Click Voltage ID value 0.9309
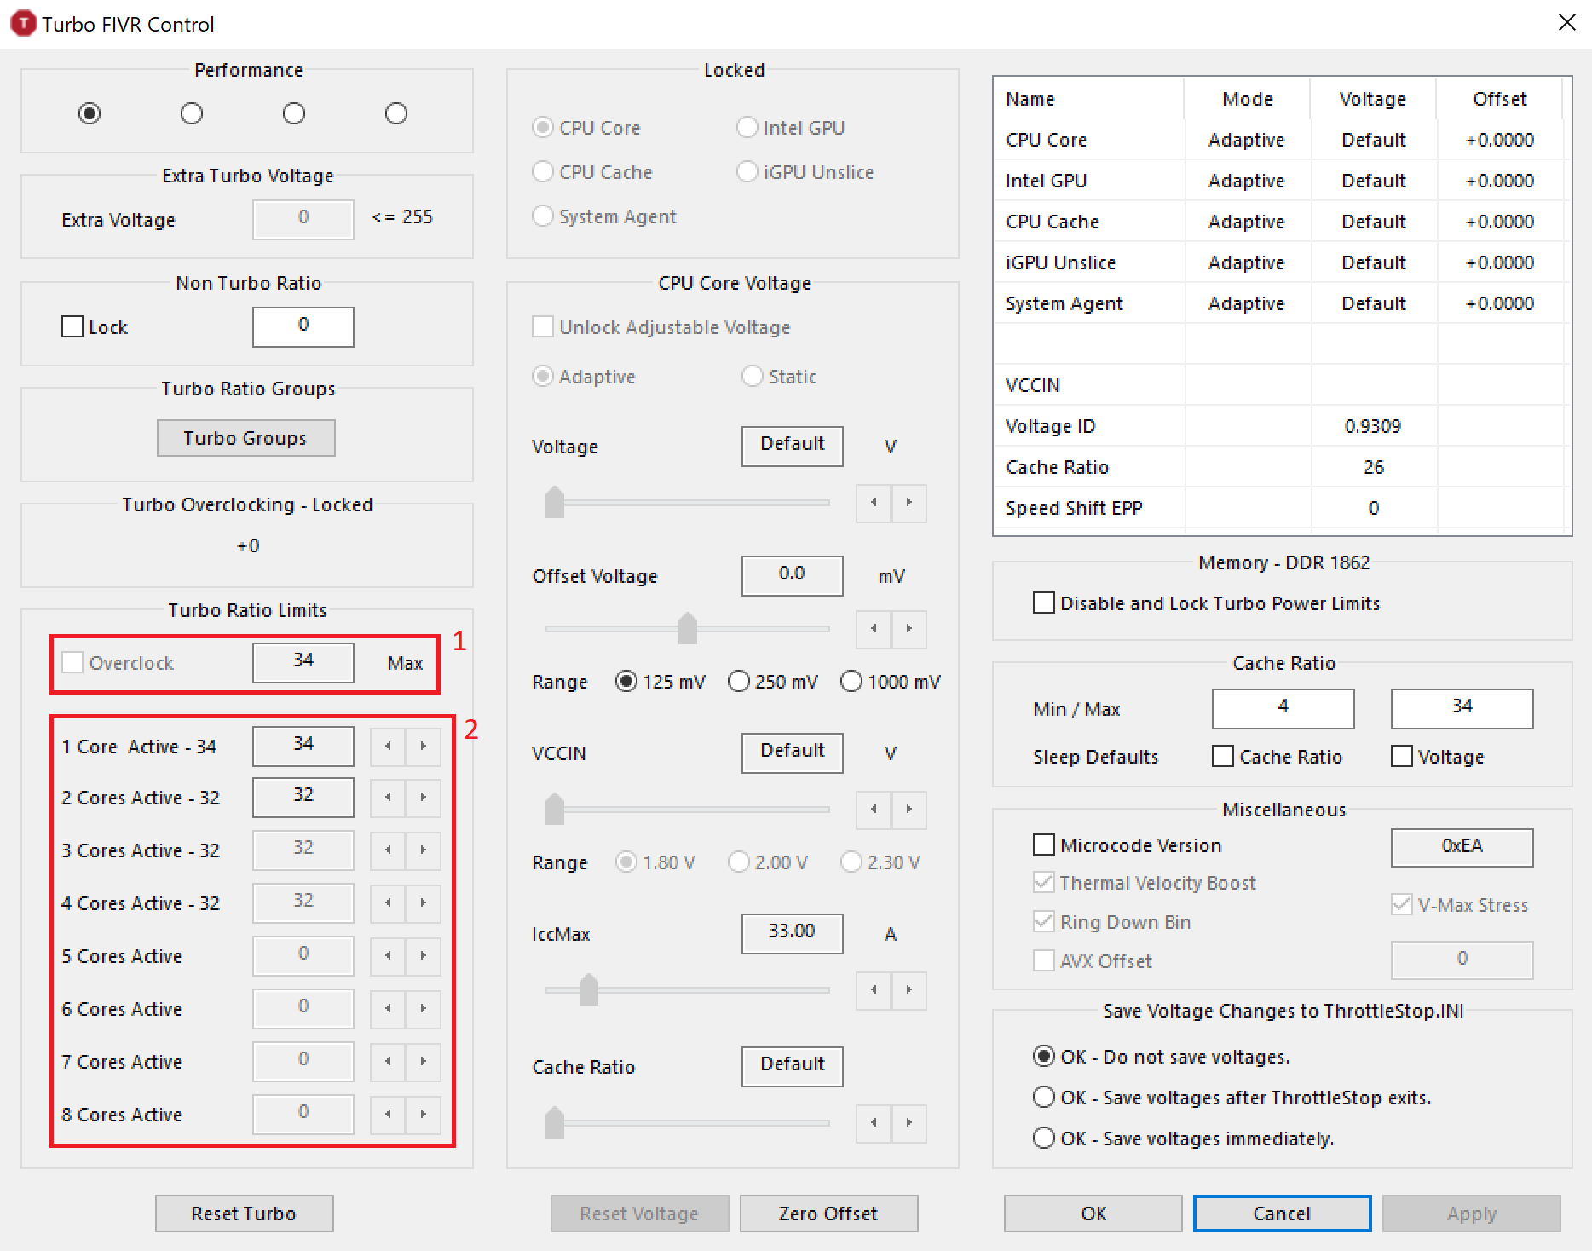The image size is (1592, 1251). click(1373, 426)
